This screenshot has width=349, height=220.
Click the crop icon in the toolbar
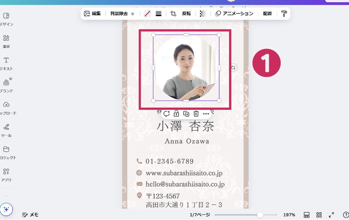tap(173, 14)
